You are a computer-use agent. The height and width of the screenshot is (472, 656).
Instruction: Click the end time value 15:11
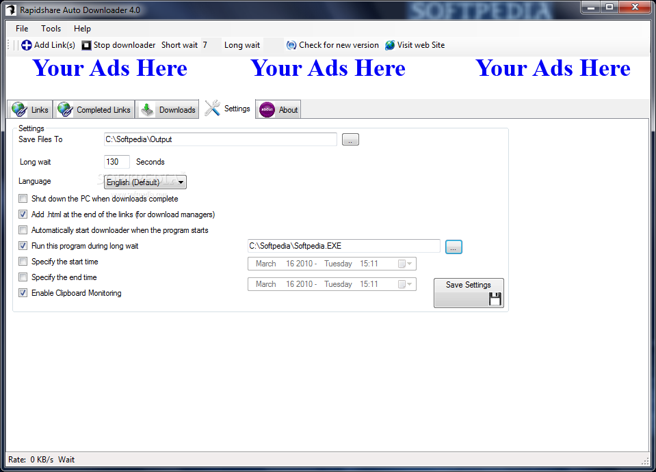click(369, 284)
